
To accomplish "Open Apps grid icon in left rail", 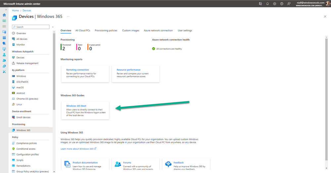I will point(4,38).
